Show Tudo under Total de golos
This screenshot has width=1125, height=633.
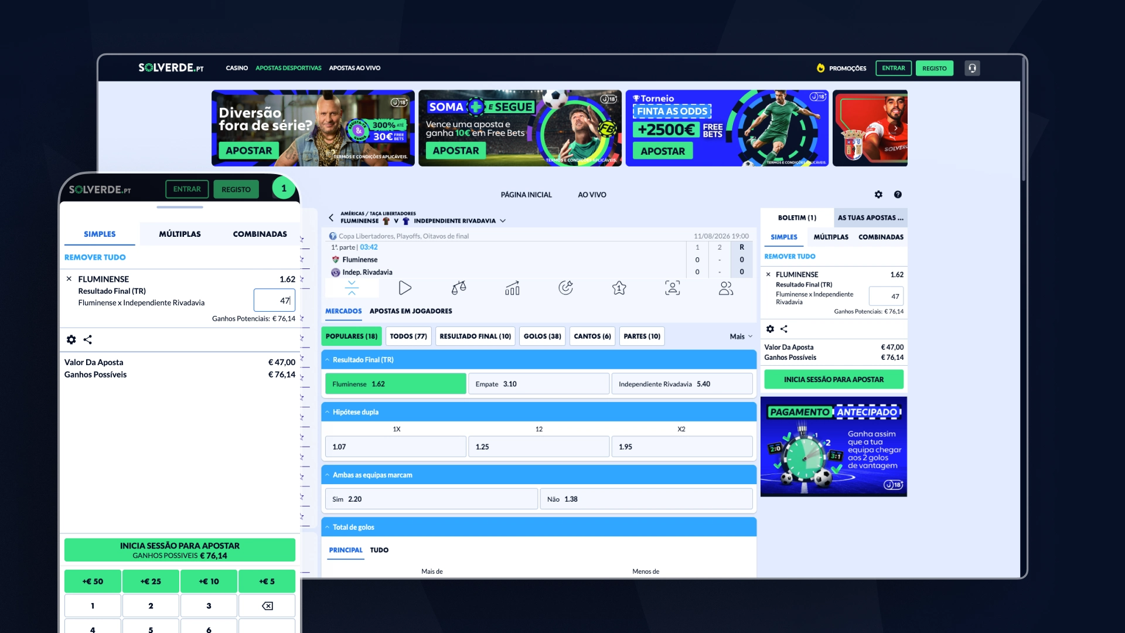pyautogui.click(x=379, y=550)
